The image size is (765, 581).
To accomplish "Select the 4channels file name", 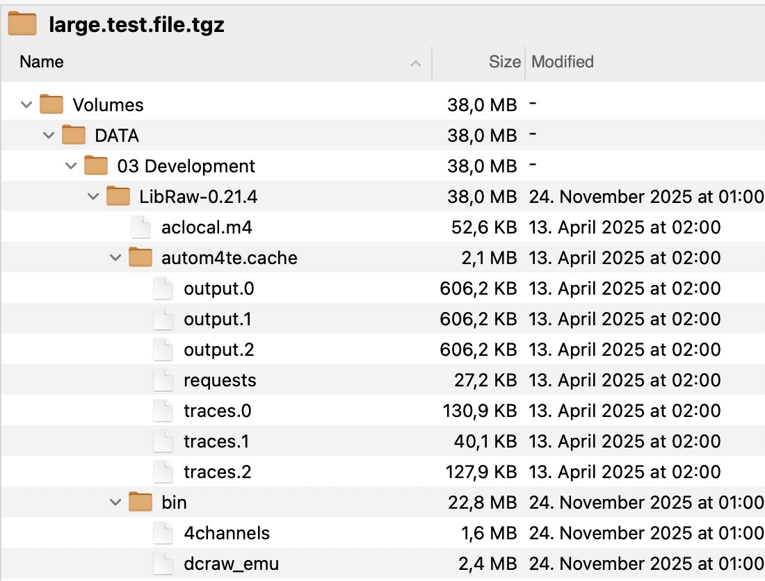I will point(227,533).
